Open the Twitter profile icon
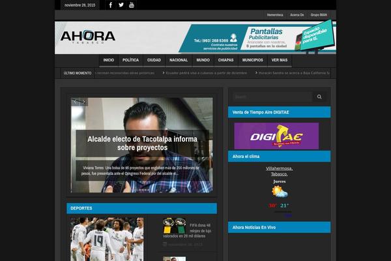 [121, 5]
